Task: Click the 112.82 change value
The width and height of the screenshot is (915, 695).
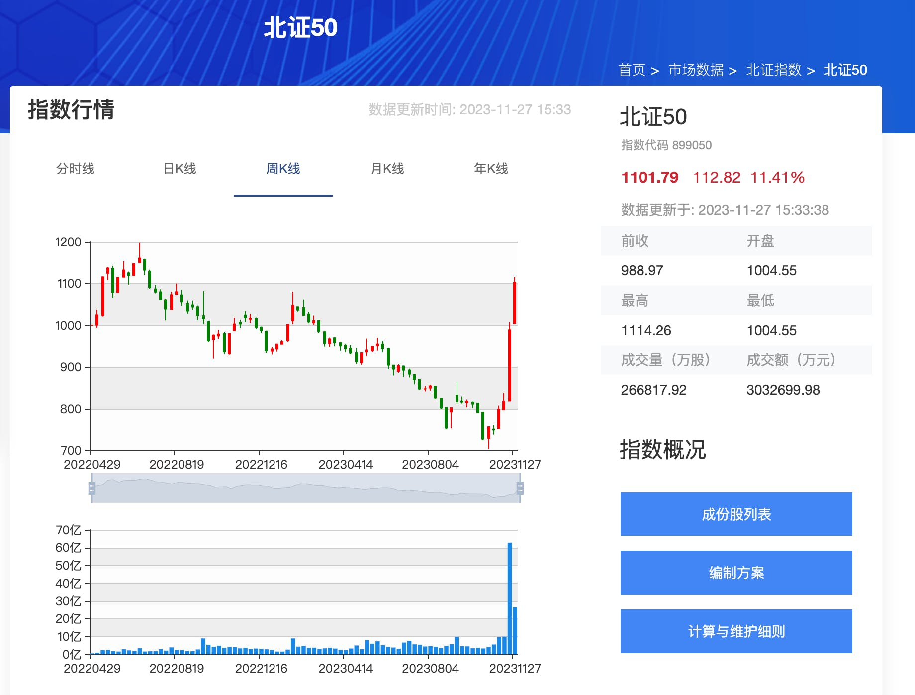Action: click(717, 177)
